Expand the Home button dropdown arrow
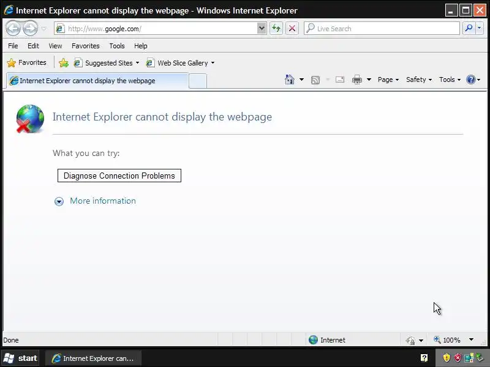 [x=301, y=80]
